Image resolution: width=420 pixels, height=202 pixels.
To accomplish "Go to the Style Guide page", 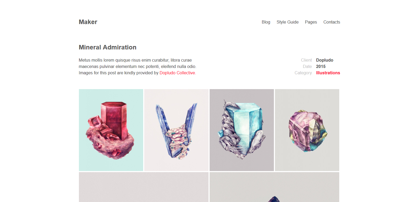I will pyautogui.click(x=287, y=22).
